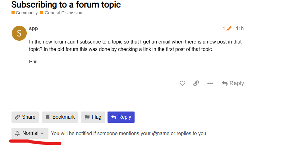Open spp's profile from the round avatar
The image size is (289, 146).
(x=19, y=33)
